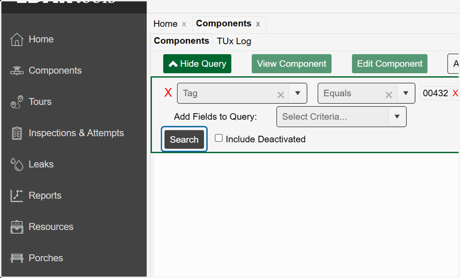
Task: Remove the Tag query row with red X
Action: pyautogui.click(x=168, y=93)
